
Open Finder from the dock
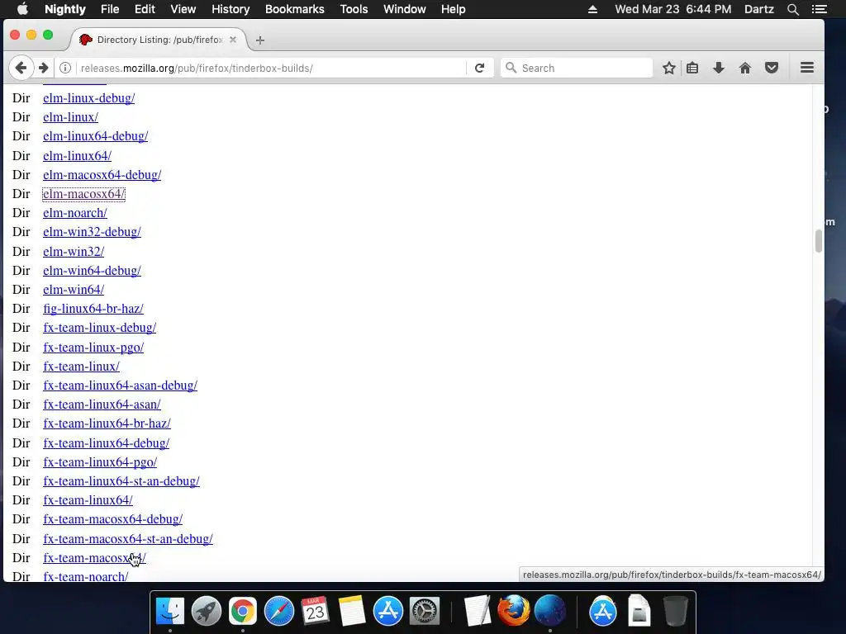tap(170, 612)
